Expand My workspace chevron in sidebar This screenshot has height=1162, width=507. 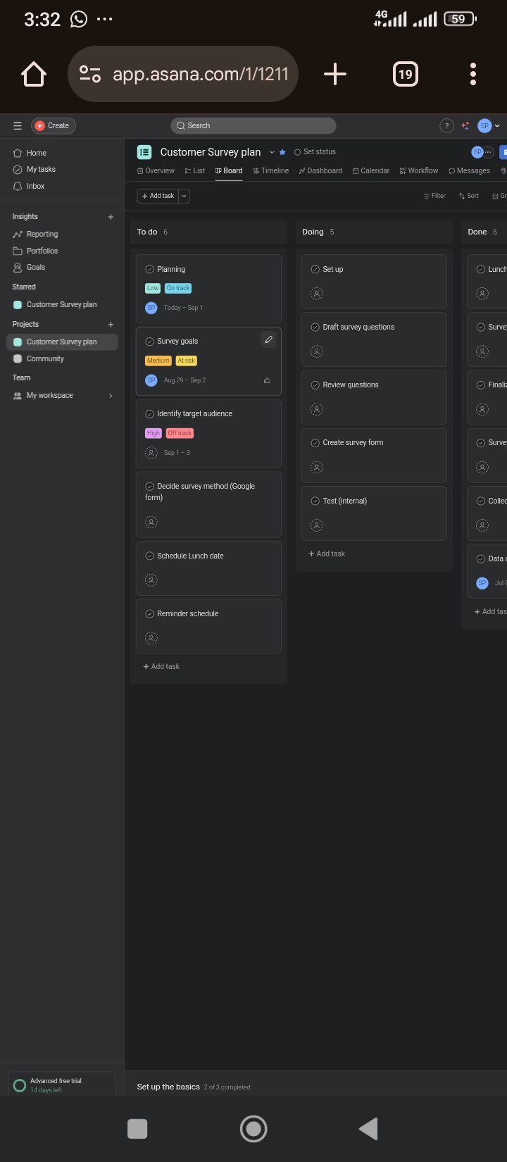(x=111, y=396)
